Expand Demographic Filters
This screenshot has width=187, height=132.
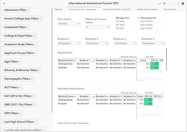pyautogui.click(x=18, y=79)
